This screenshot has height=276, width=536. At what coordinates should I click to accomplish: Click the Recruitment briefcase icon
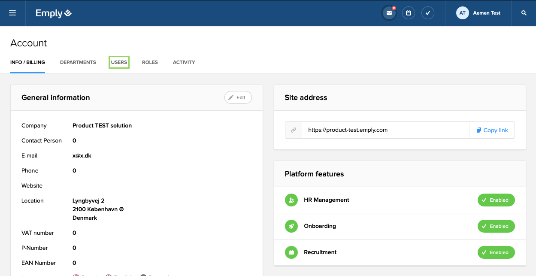coord(291,252)
